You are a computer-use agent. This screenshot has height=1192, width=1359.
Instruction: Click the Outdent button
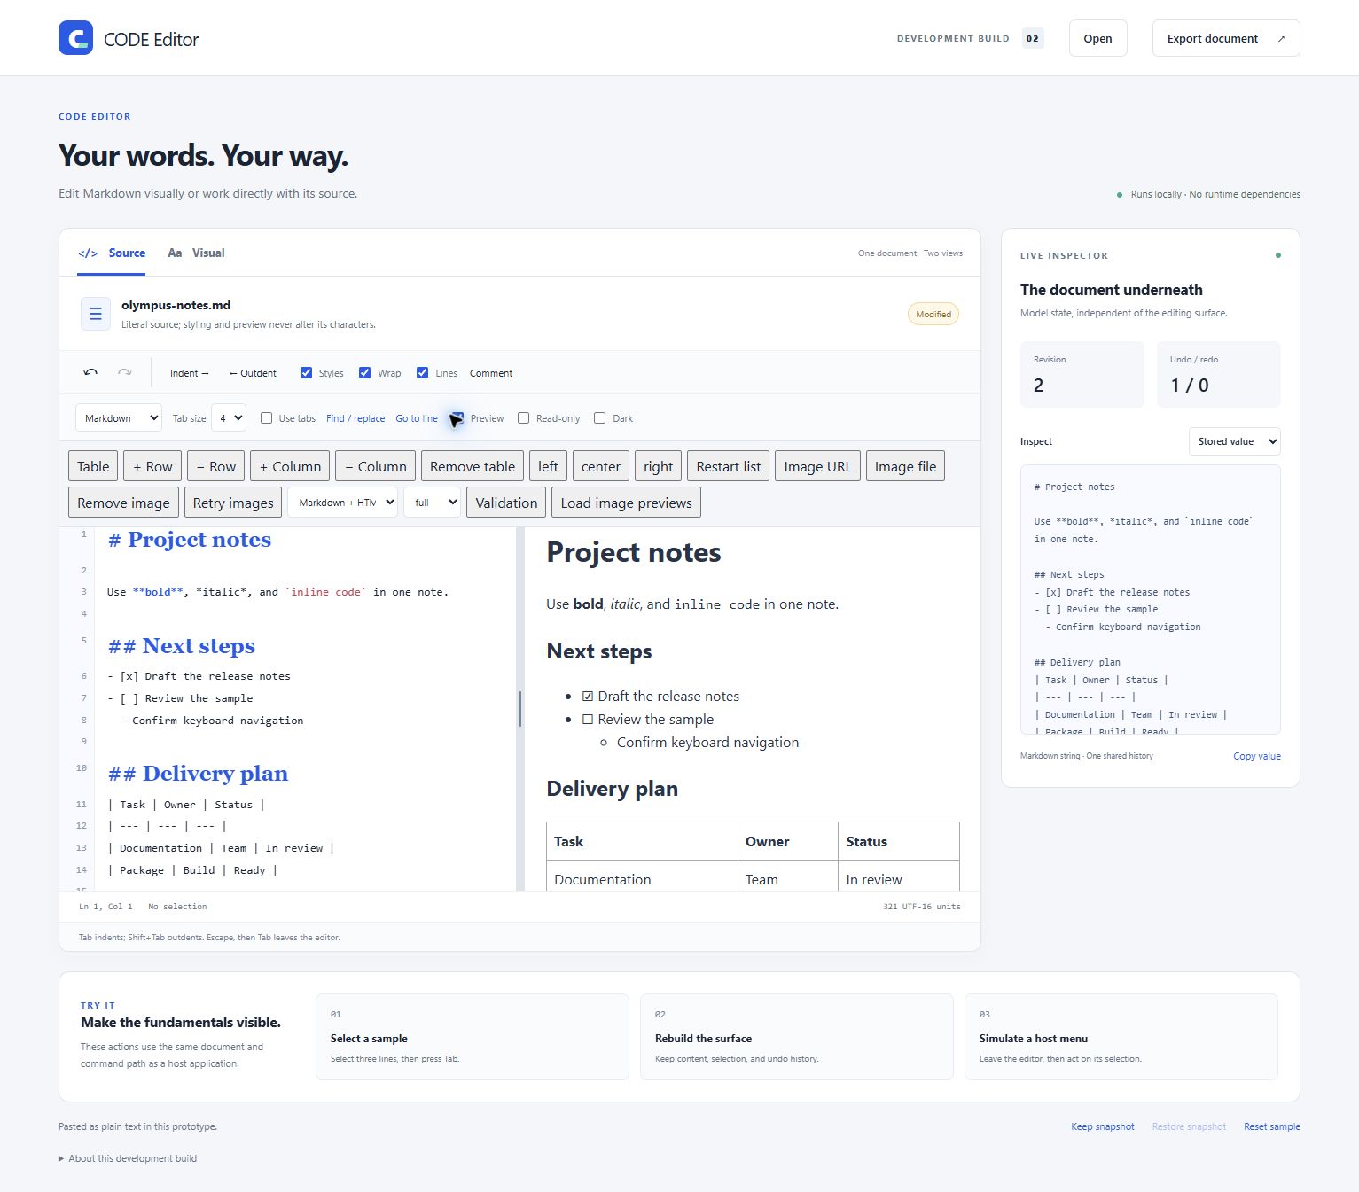tap(253, 373)
